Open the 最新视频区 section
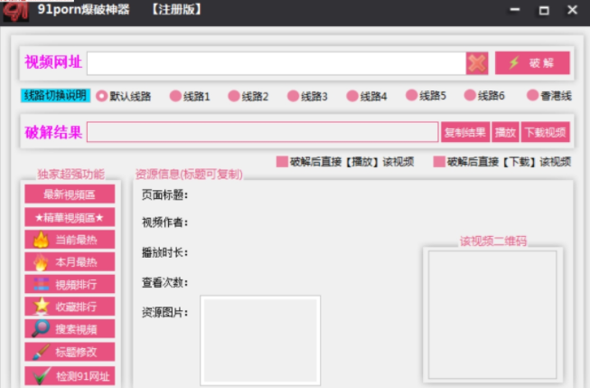 pyautogui.click(x=70, y=194)
